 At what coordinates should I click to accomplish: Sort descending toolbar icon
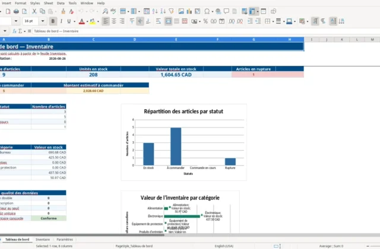coord(163,11)
